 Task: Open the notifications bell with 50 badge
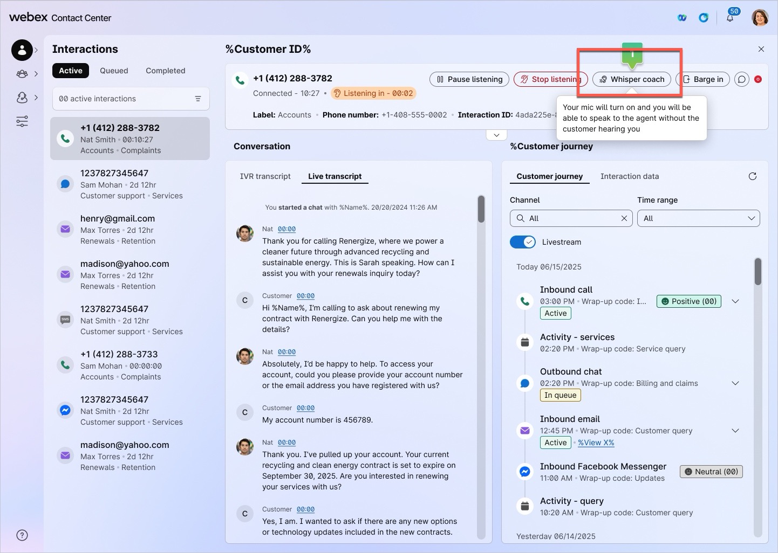tap(730, 17)
